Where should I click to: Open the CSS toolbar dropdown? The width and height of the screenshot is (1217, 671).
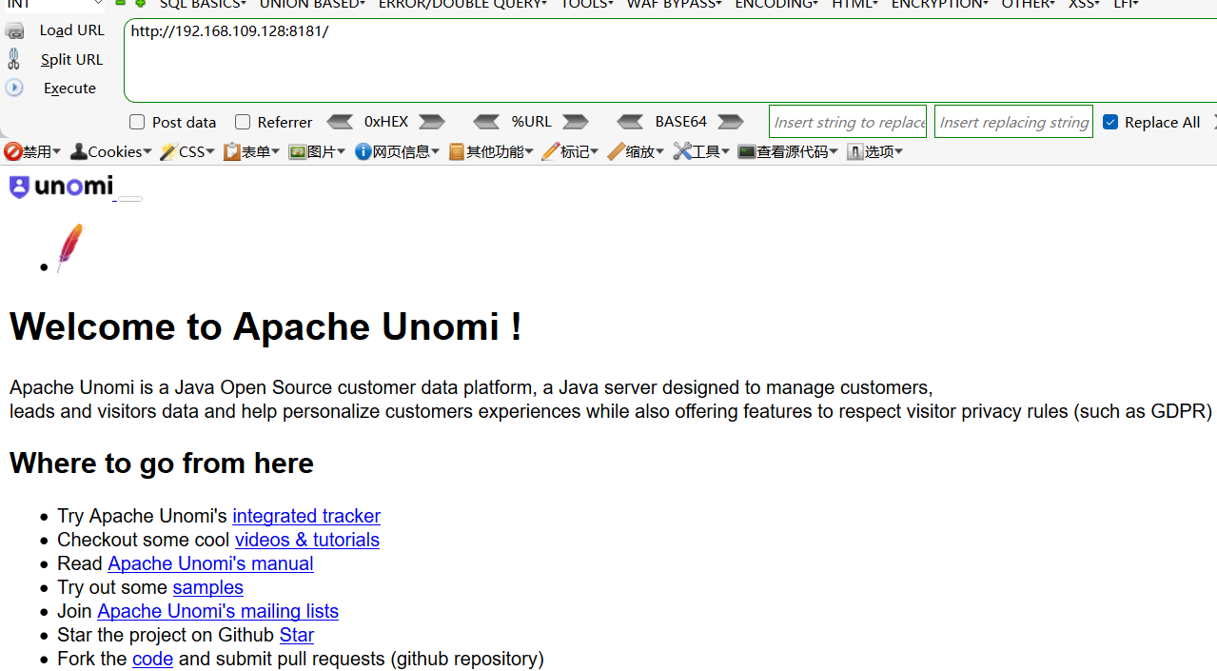click(187, 151)
